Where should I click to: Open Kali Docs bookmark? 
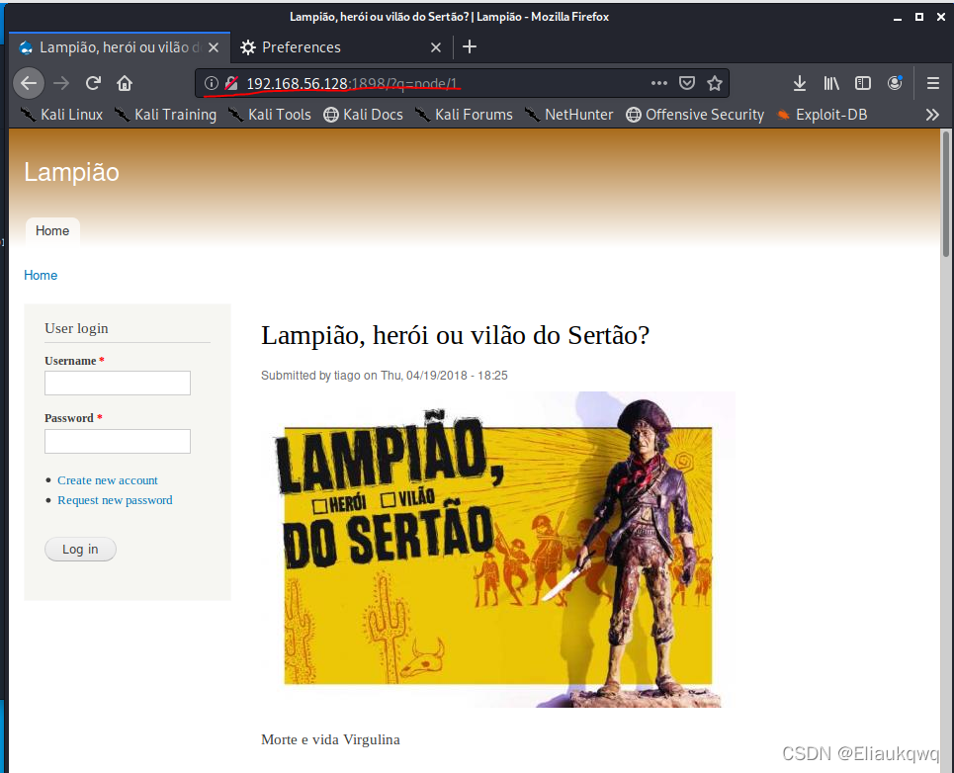363,115
